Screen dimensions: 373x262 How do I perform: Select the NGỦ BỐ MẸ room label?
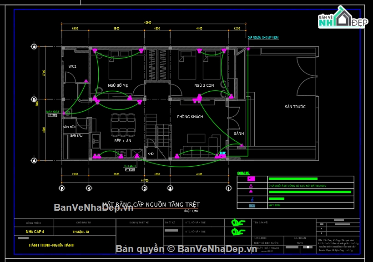pyautogui.click(x=118, y=85)
